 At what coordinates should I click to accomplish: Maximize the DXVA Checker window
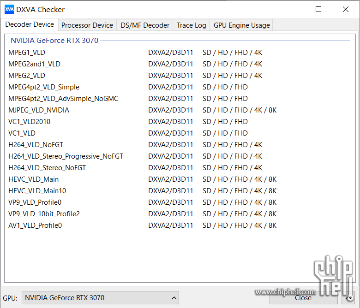coord(318,9)
